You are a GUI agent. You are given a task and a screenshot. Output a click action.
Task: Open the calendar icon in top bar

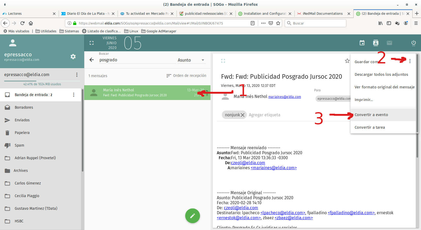click(362, 43)
